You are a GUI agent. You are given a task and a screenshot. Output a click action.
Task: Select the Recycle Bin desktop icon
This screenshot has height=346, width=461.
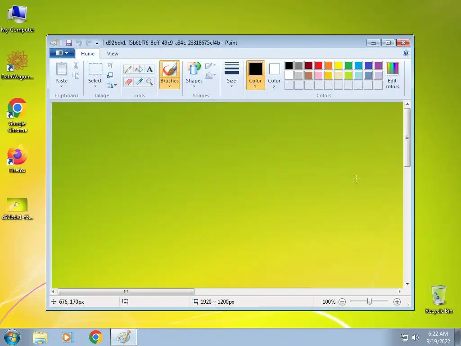438,299
